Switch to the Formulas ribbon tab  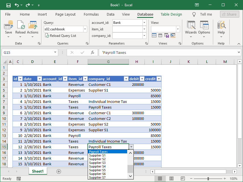tap(91, 14)
